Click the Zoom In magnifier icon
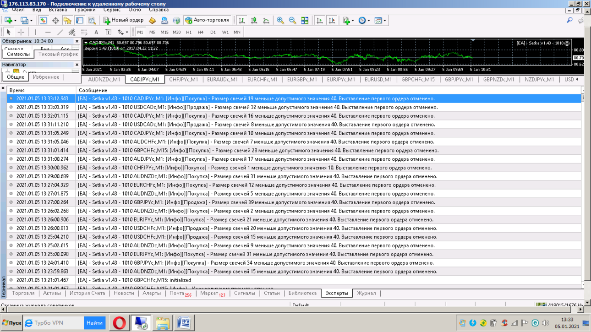The image size is (591, 332). pyautogui.click(x=280, y=20)
